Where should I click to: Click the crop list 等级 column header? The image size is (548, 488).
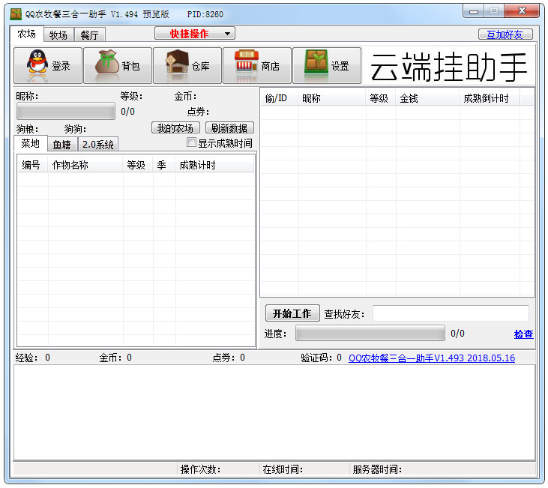(x=138, y=165)
